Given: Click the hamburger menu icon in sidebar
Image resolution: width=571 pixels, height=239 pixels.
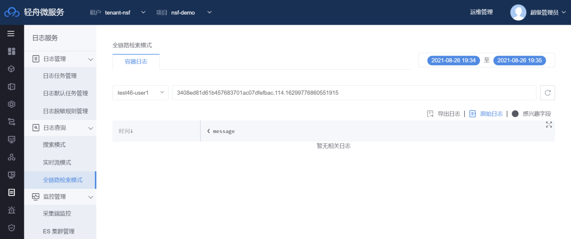Looking at the screenshot, I should pyautogui.click(x=11, y=34).
